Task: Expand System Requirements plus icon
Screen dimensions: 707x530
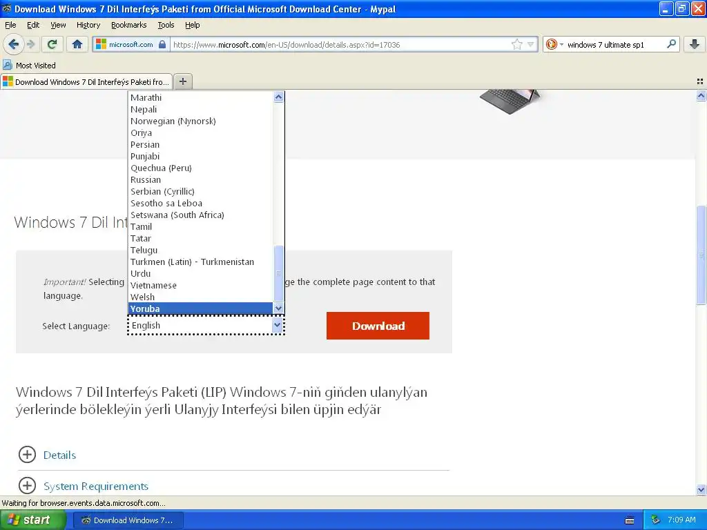Action: click(27, 485)
